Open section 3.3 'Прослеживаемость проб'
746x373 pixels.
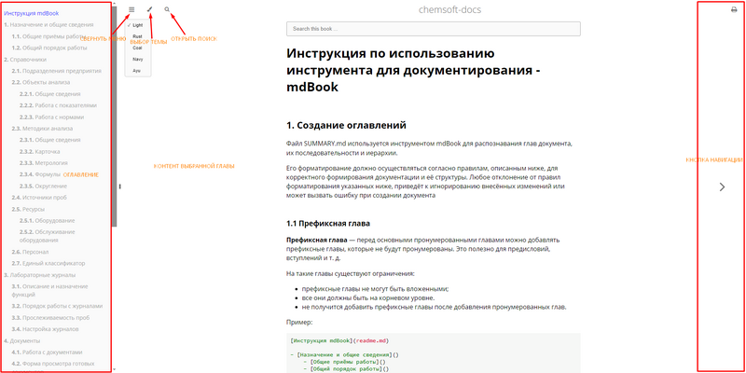point(51,317)
